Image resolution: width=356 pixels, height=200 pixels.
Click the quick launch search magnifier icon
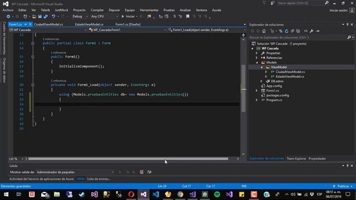pyautogui.click(x=327, y=3)
